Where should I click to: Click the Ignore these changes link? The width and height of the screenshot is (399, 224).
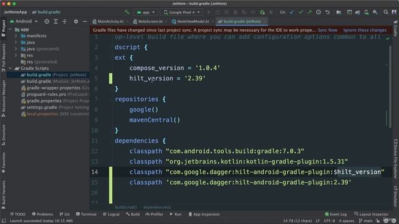pyautogui.click(x=365, y=30)
